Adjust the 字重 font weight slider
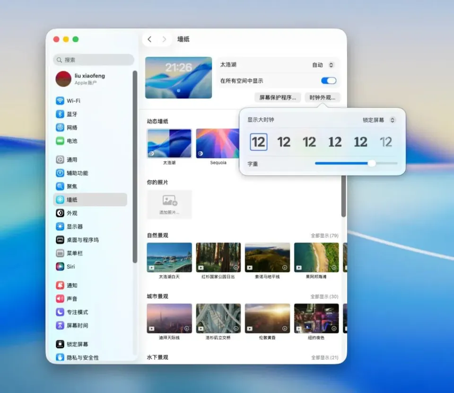Screen dimensions: 454x393 pos(372,163)
